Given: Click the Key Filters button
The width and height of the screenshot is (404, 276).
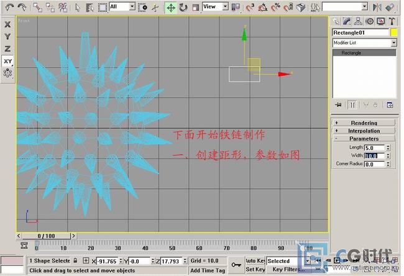Looking at the screenshot, I should (289, 270).
